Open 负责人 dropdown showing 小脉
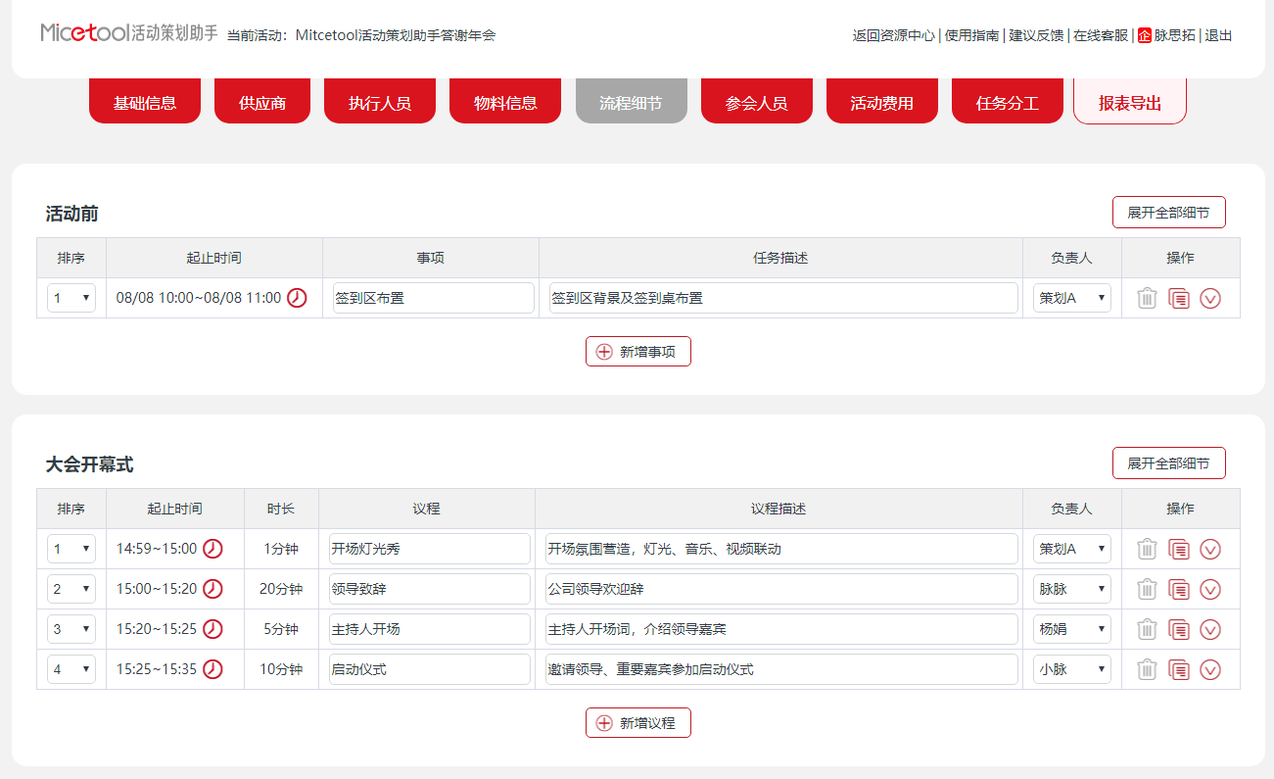This screenshot has width=1274, height=779. 1072,669
